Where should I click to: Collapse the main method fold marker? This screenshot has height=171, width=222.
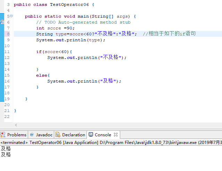click(x=11, y=16)
